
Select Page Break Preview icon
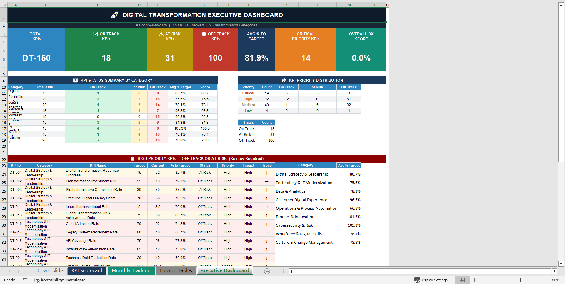491,280
